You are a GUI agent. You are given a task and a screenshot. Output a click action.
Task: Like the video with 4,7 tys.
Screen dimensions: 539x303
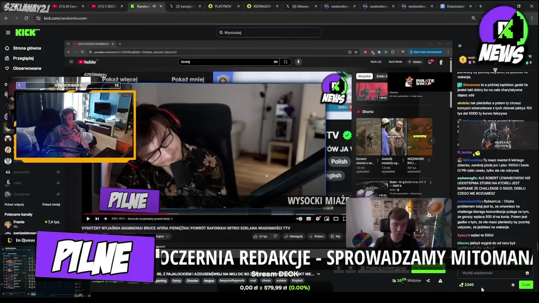click(x=261, y=237)
